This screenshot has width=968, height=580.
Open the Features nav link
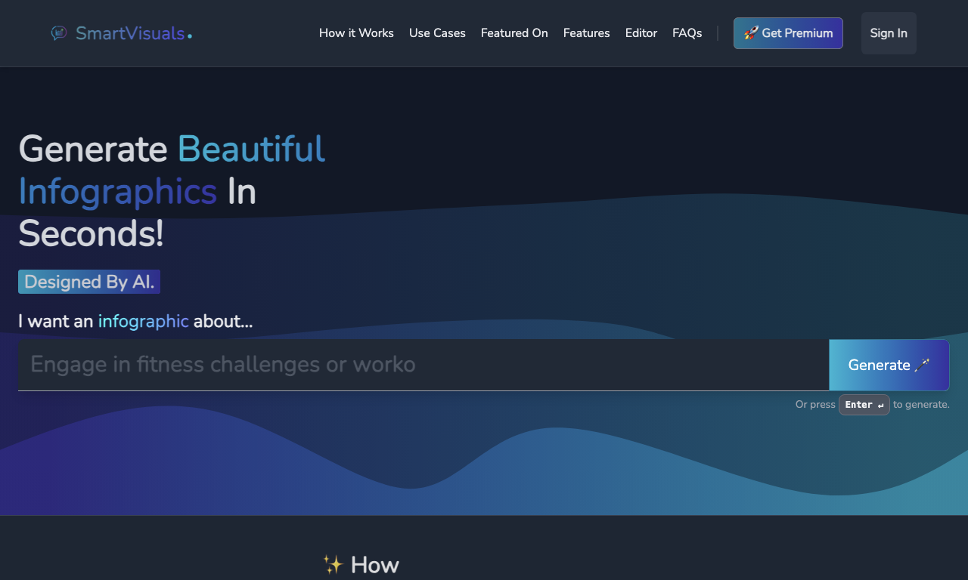click(x=586, y=33)
